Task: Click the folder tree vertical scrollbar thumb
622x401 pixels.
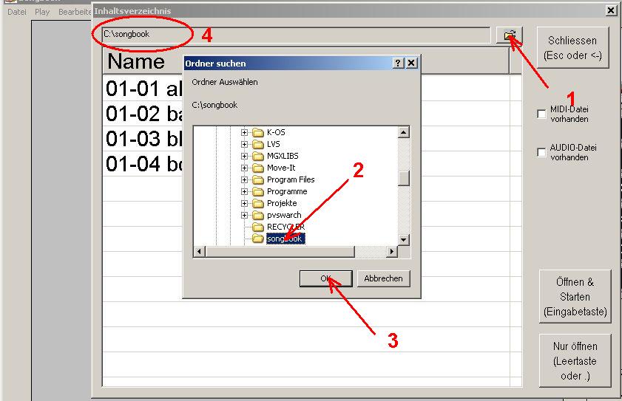Action: tap(404, 178)
